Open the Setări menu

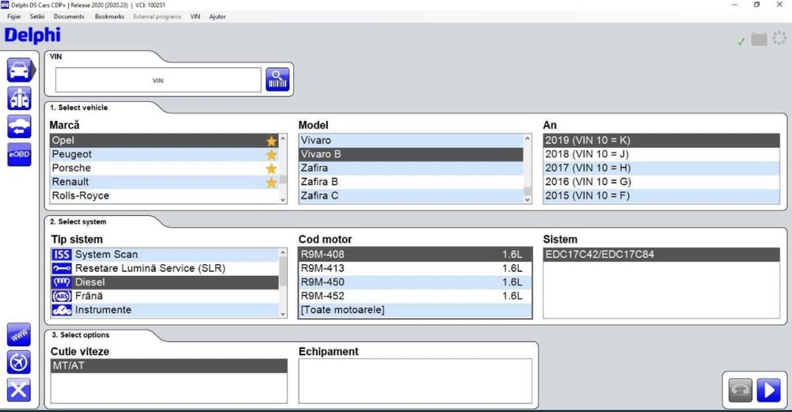[x=37, y=17]
